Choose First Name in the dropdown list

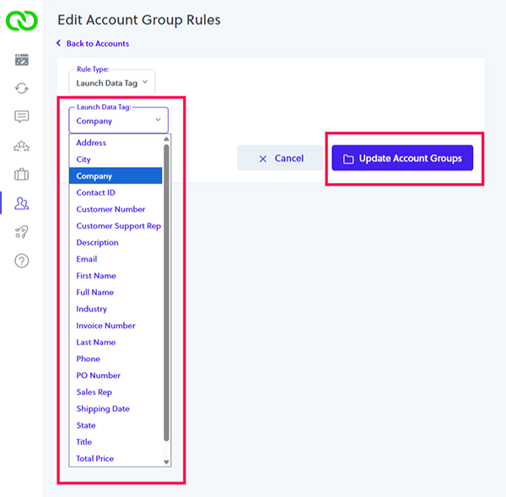pos(116,276)
